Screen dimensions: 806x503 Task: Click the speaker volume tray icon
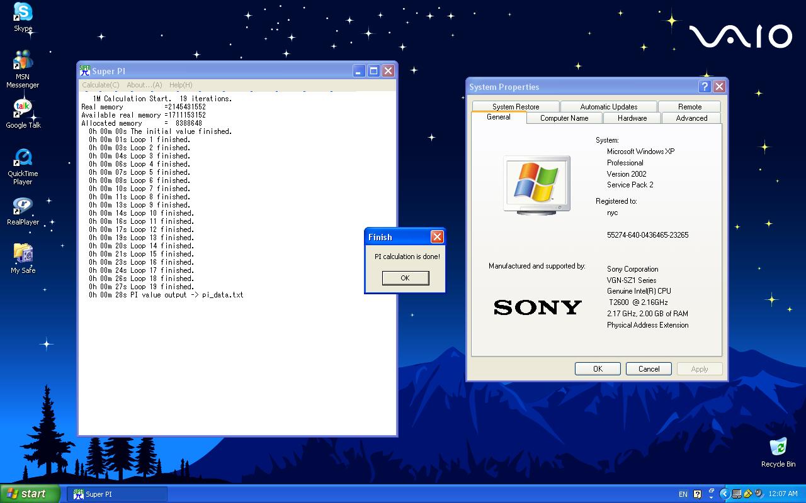click(x=759, y=494)
